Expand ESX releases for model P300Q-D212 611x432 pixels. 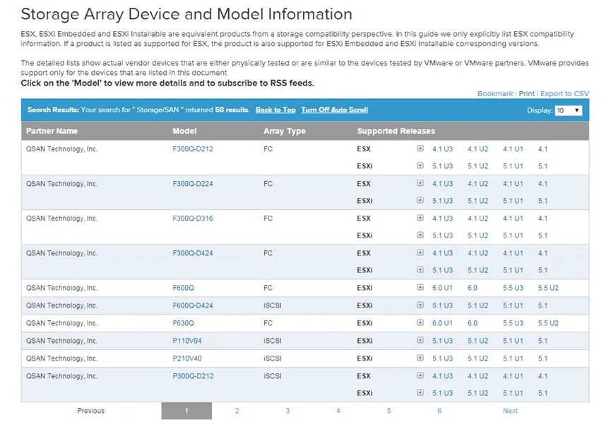(x=420, y=375)
